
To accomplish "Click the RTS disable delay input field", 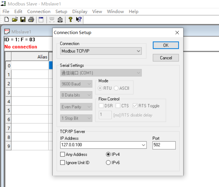I will click(105, 115).
